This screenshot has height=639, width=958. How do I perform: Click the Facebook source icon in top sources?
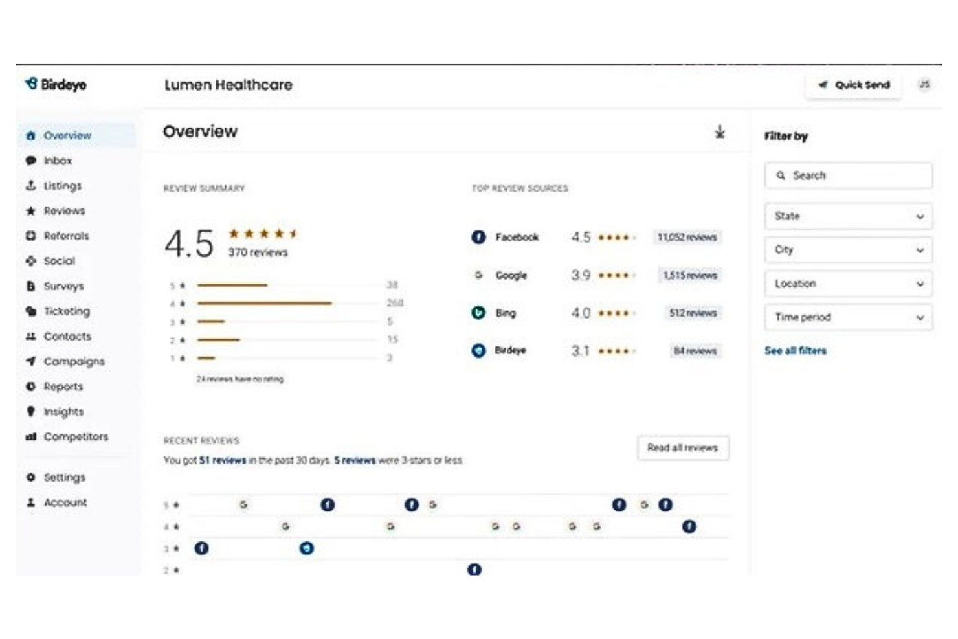coord(478,237)
